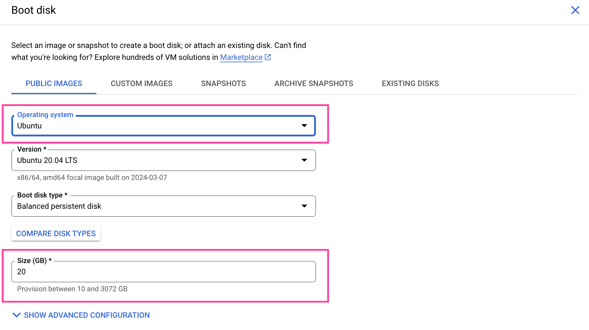Click the Balanced persistent disk value
Image resolution: width=589 pixels, height=330 pixels.
(x=59, y=206)
